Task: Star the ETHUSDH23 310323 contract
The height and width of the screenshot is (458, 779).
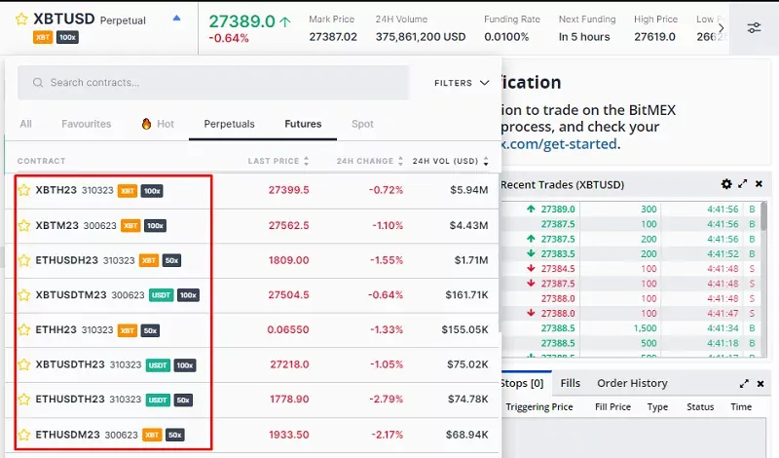Action: coord(23,260)
